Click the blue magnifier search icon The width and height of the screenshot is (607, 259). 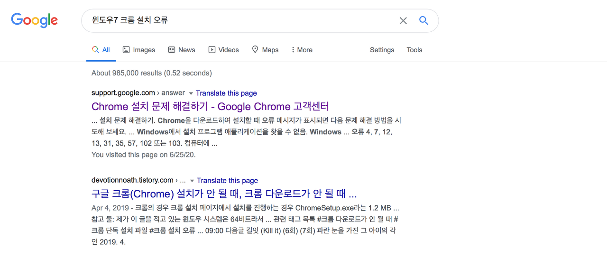point(423,20)
